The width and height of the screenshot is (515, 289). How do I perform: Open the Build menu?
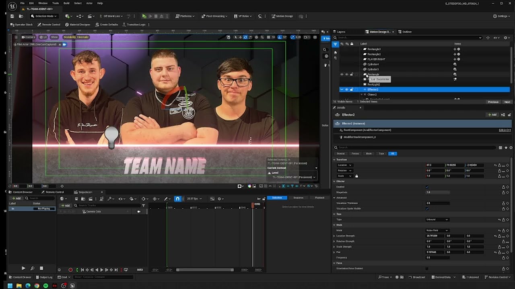tap(66, 3)
